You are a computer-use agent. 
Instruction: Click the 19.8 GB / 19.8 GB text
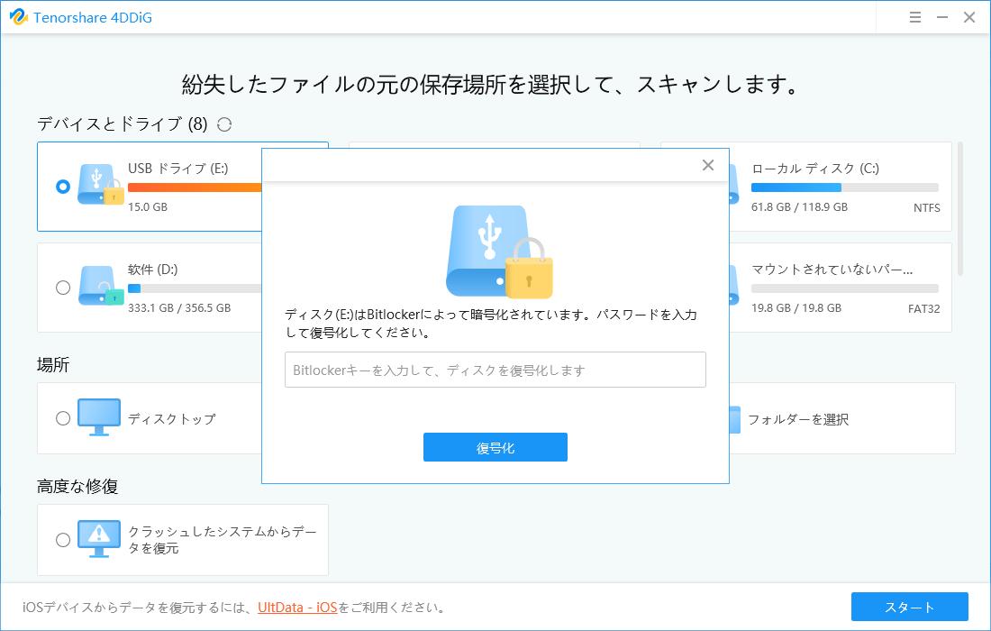pyautogui.click(x=796, y=308)
